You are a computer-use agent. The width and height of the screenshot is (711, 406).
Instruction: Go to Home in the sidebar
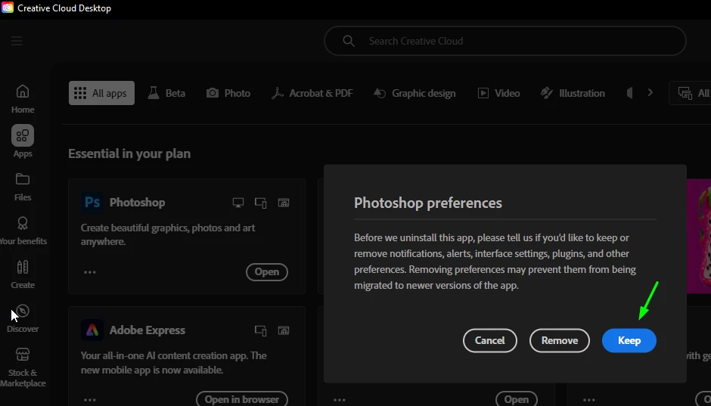pos(23,99)
